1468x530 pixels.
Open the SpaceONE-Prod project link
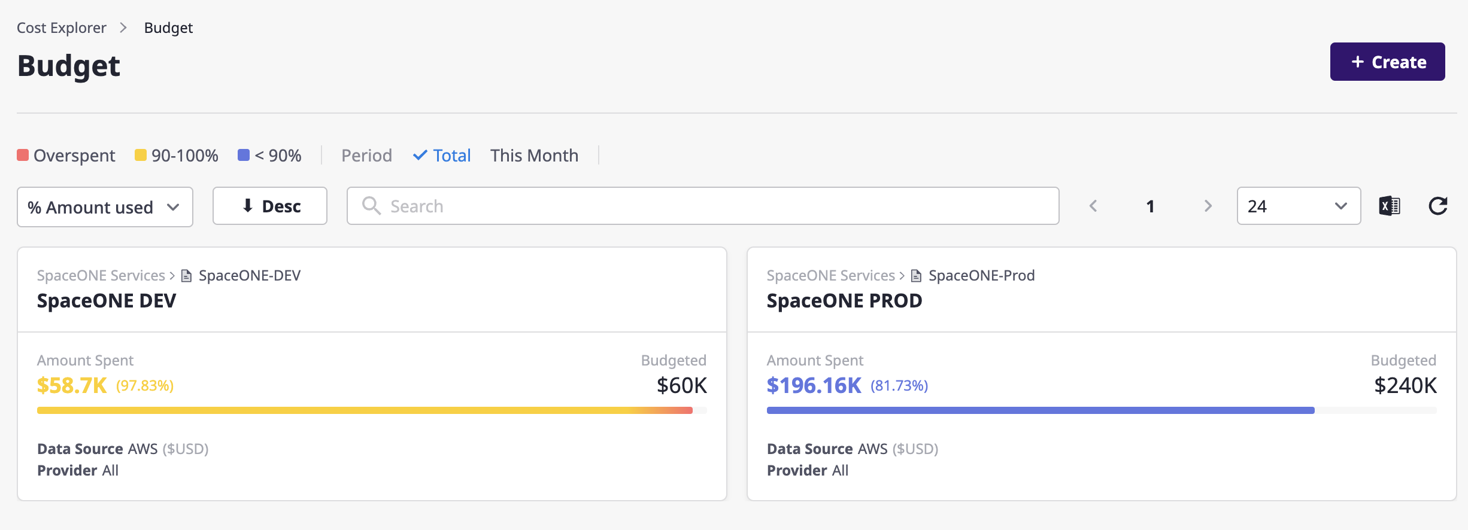[981, 276]
